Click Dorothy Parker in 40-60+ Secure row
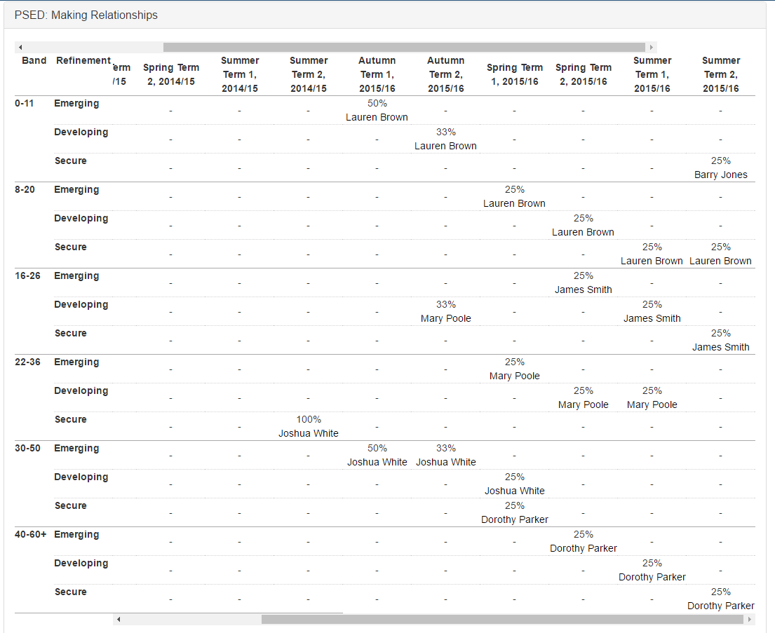The image size is (775, 633). coord(720,606)
